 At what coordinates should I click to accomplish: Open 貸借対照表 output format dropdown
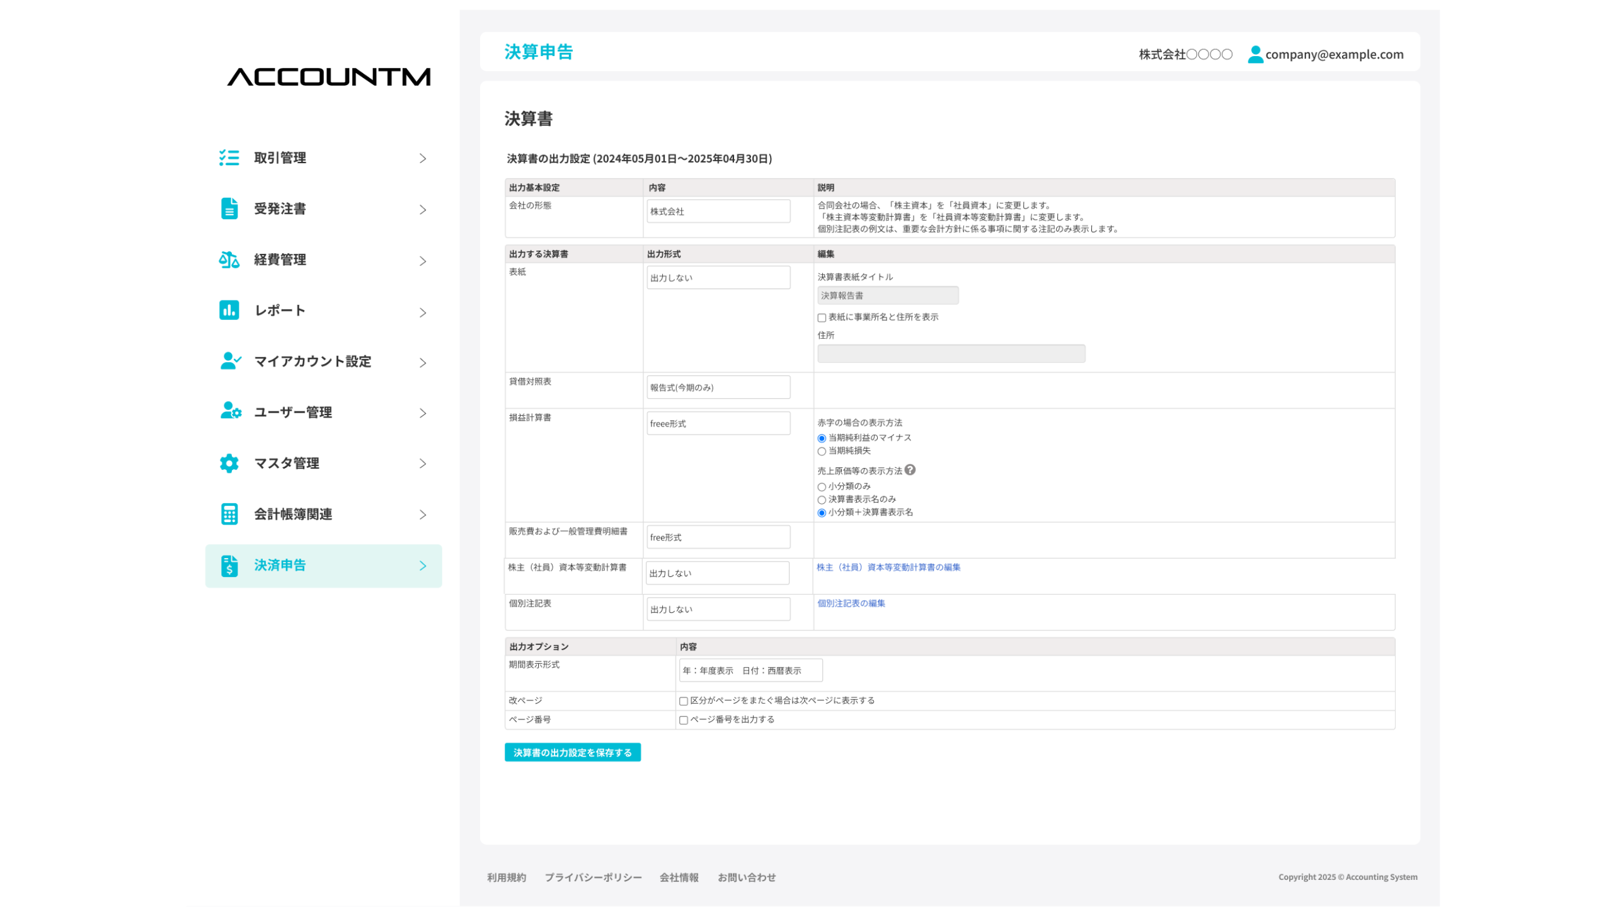(718, 387)
